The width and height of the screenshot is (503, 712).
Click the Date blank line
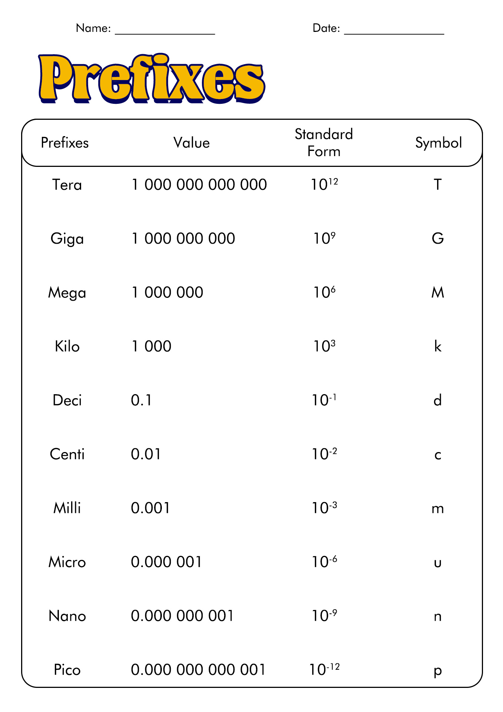point(394,34)
